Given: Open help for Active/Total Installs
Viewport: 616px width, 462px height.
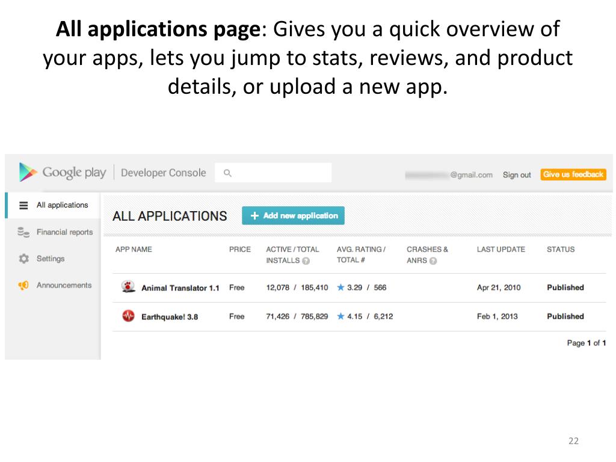Looking at the screenshot, I should point(306,261).
